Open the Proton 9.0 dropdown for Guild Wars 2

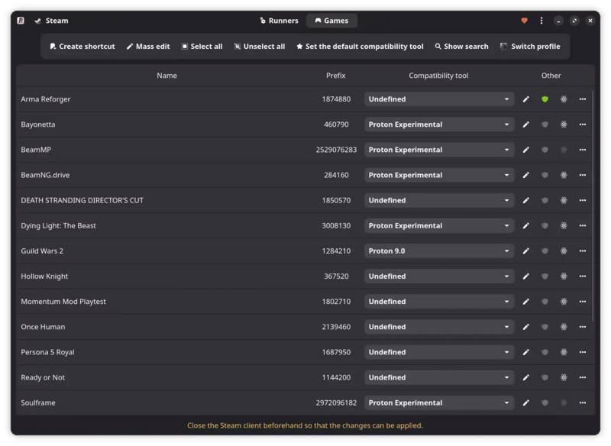pyautogui.click(x=439, y=250)
